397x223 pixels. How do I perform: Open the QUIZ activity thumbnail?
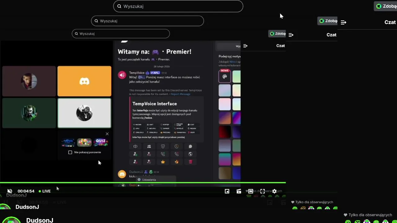[101, 142]
